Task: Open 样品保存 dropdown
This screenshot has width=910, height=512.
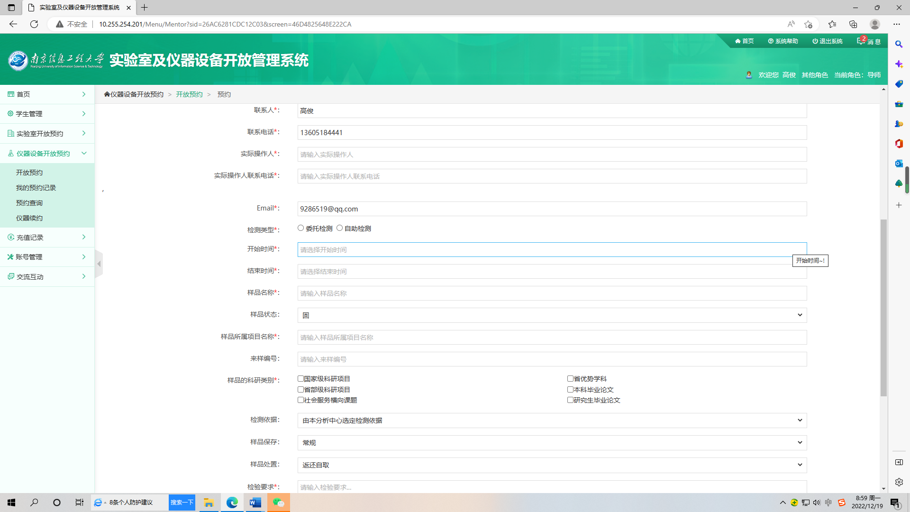Action: (552, 443)
